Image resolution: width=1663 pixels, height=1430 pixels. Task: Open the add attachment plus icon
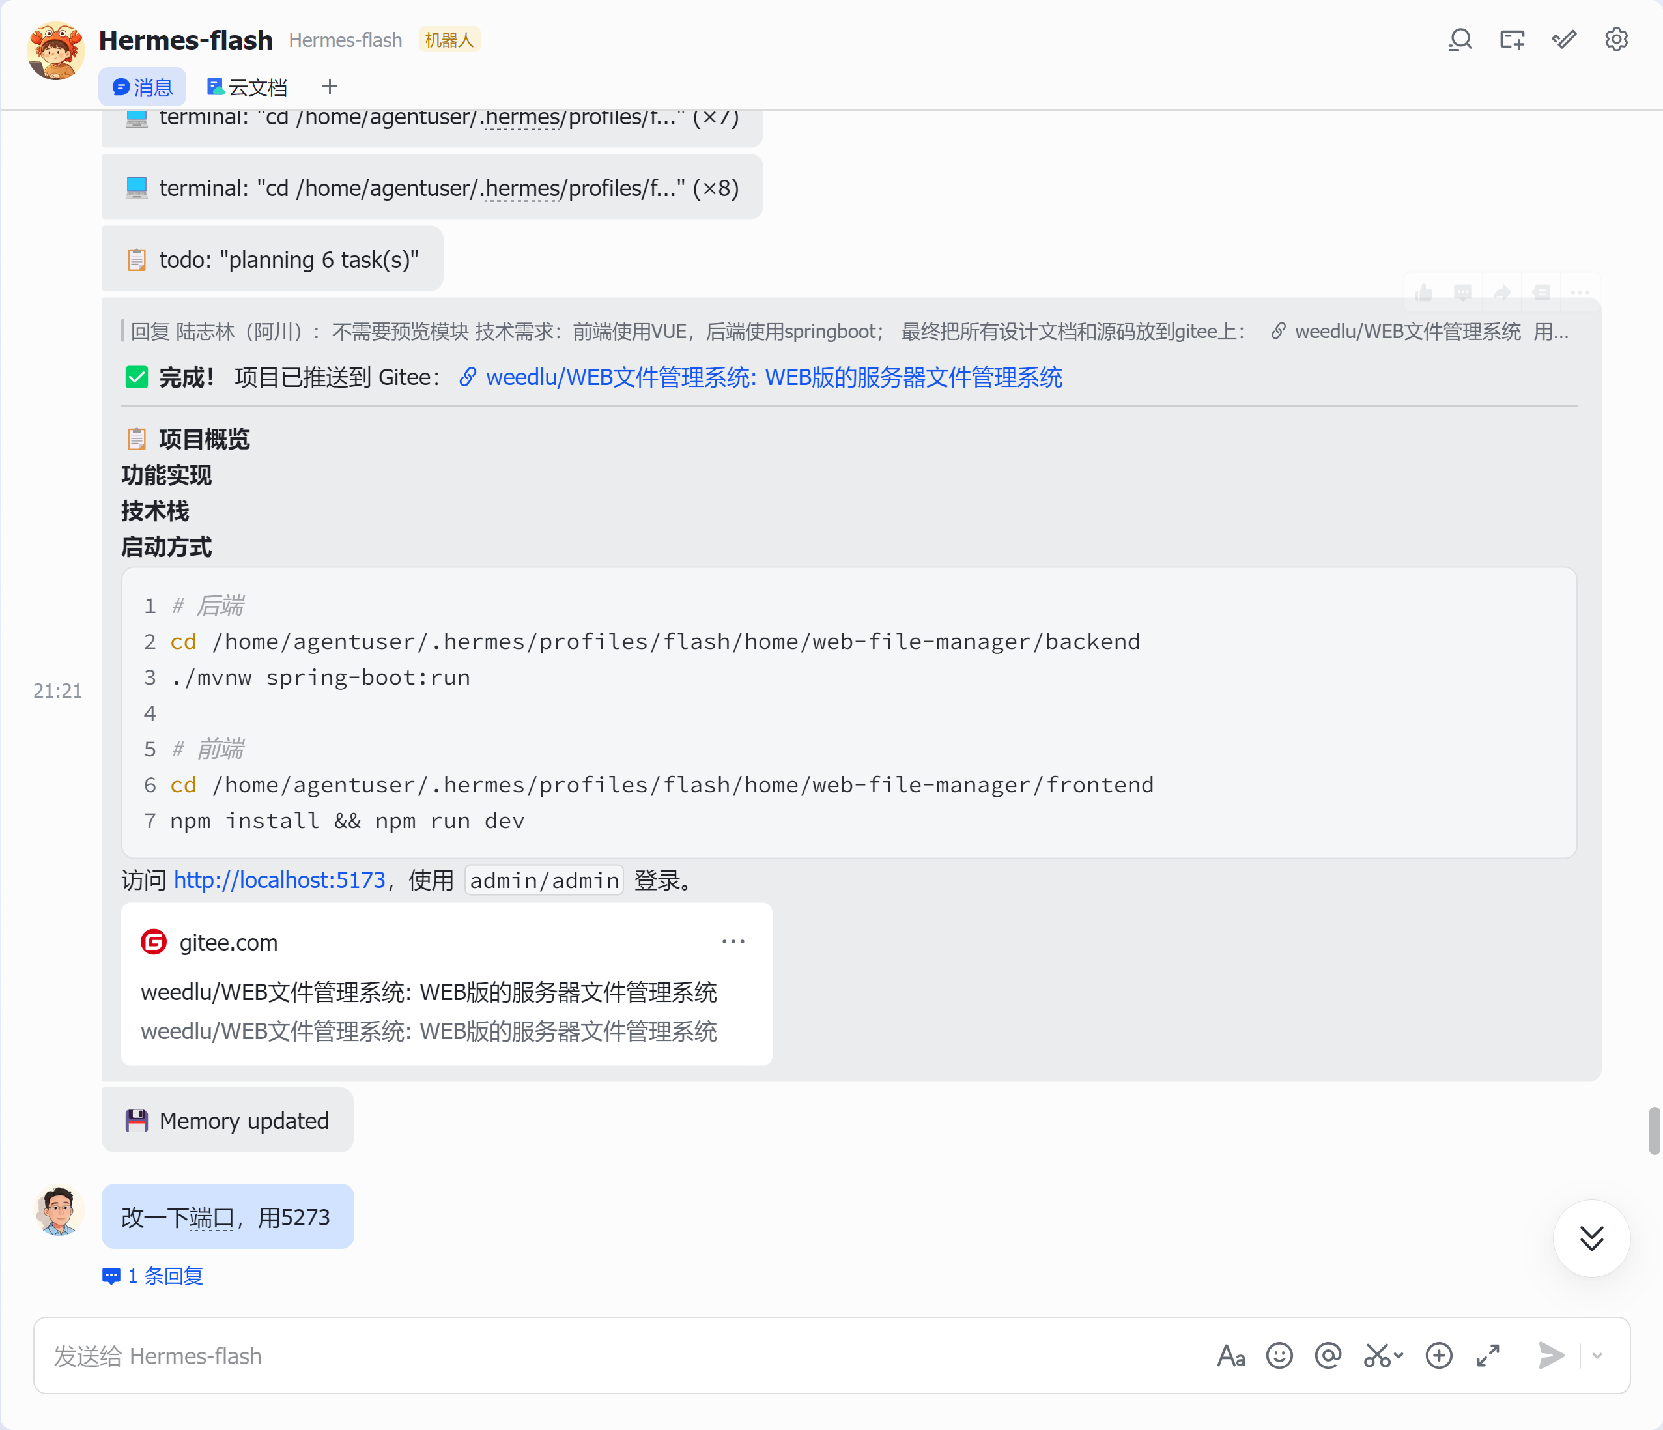click(1439, 1355)
